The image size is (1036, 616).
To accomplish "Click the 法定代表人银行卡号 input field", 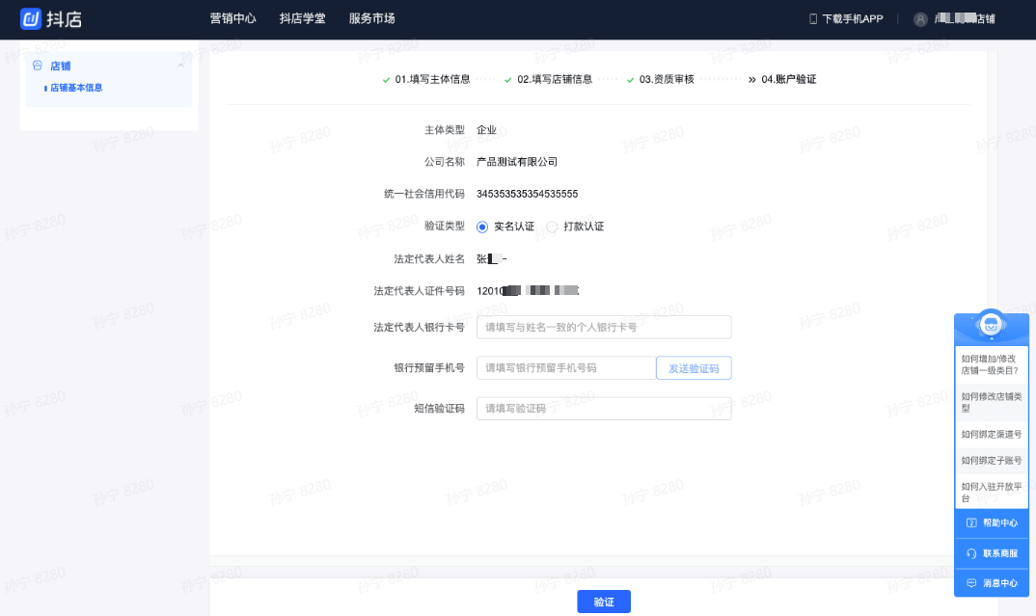I will (604, 327).
